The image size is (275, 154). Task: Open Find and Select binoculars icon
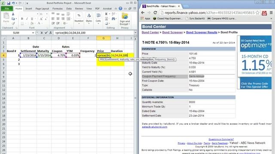113,18
